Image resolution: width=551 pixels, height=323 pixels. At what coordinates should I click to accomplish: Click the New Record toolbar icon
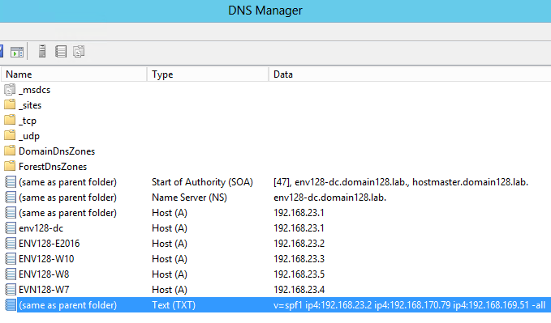[x=61, y=52]
